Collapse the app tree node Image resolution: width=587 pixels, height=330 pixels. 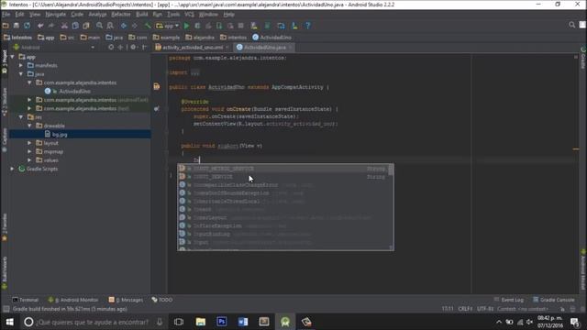tap(12, 57)
